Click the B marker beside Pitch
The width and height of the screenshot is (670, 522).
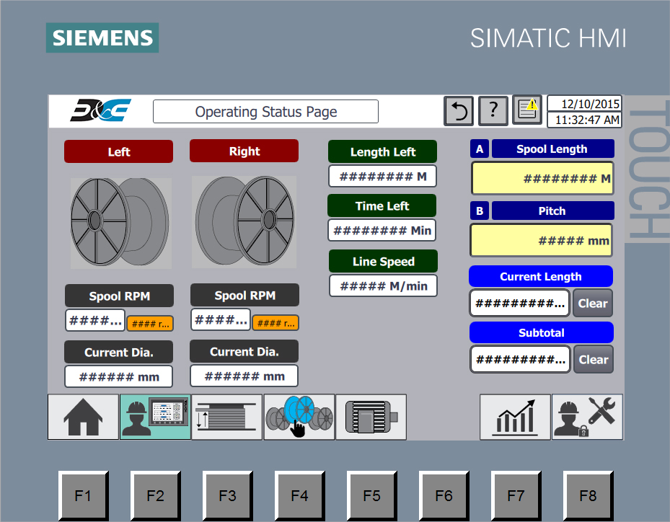[480, 211]
